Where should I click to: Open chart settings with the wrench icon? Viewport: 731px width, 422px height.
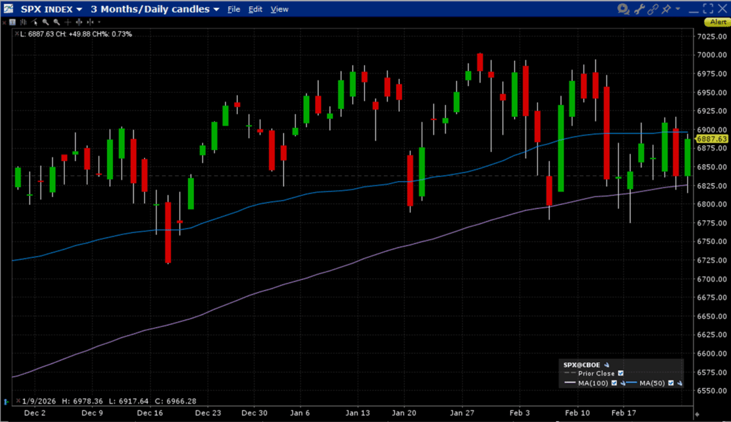[639, 9]
